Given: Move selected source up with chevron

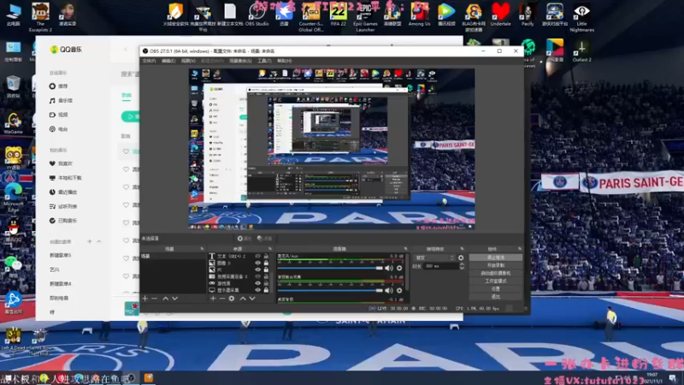Looking at the screenshot, I should click(243, 299).
